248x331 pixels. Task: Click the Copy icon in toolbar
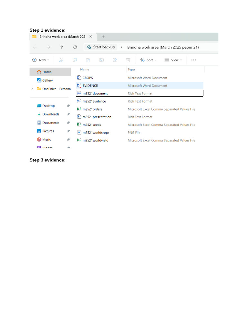75,60
